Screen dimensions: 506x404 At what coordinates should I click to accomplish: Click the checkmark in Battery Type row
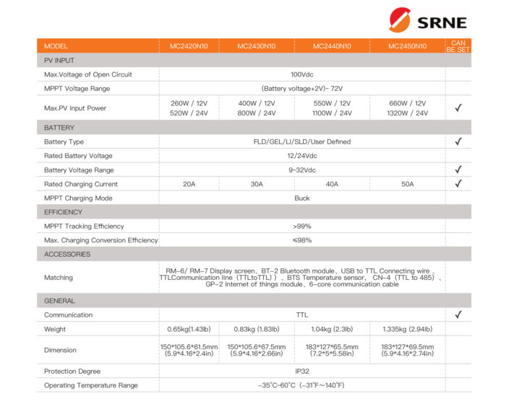coord(458,141)
